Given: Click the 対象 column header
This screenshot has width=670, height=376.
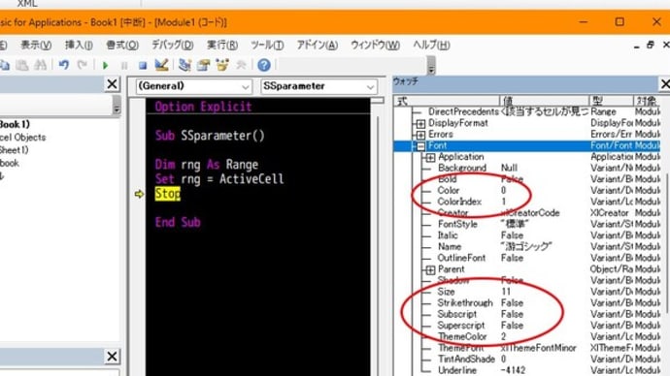Looking at the screenshot, I should [647, 101].
